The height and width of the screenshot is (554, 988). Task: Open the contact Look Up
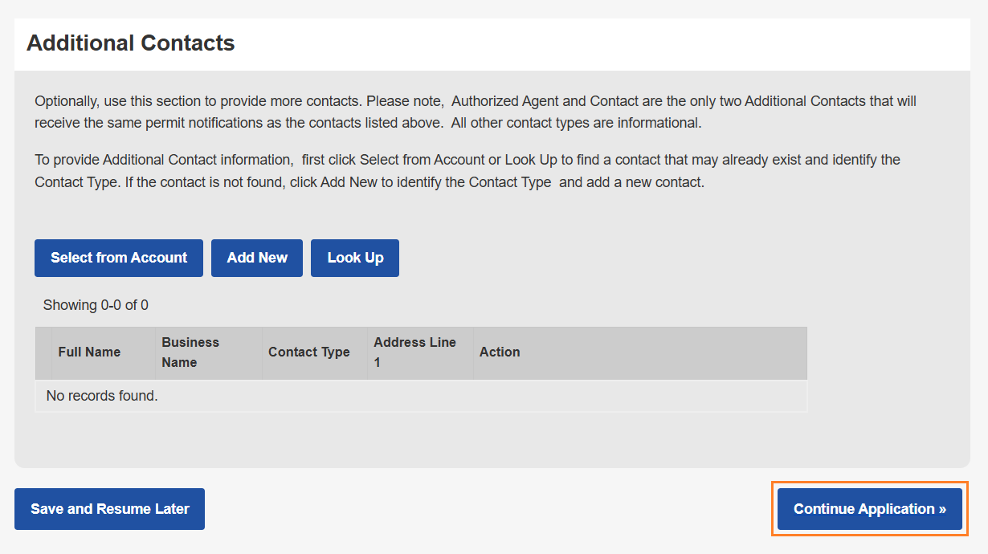tap(355, 258)
